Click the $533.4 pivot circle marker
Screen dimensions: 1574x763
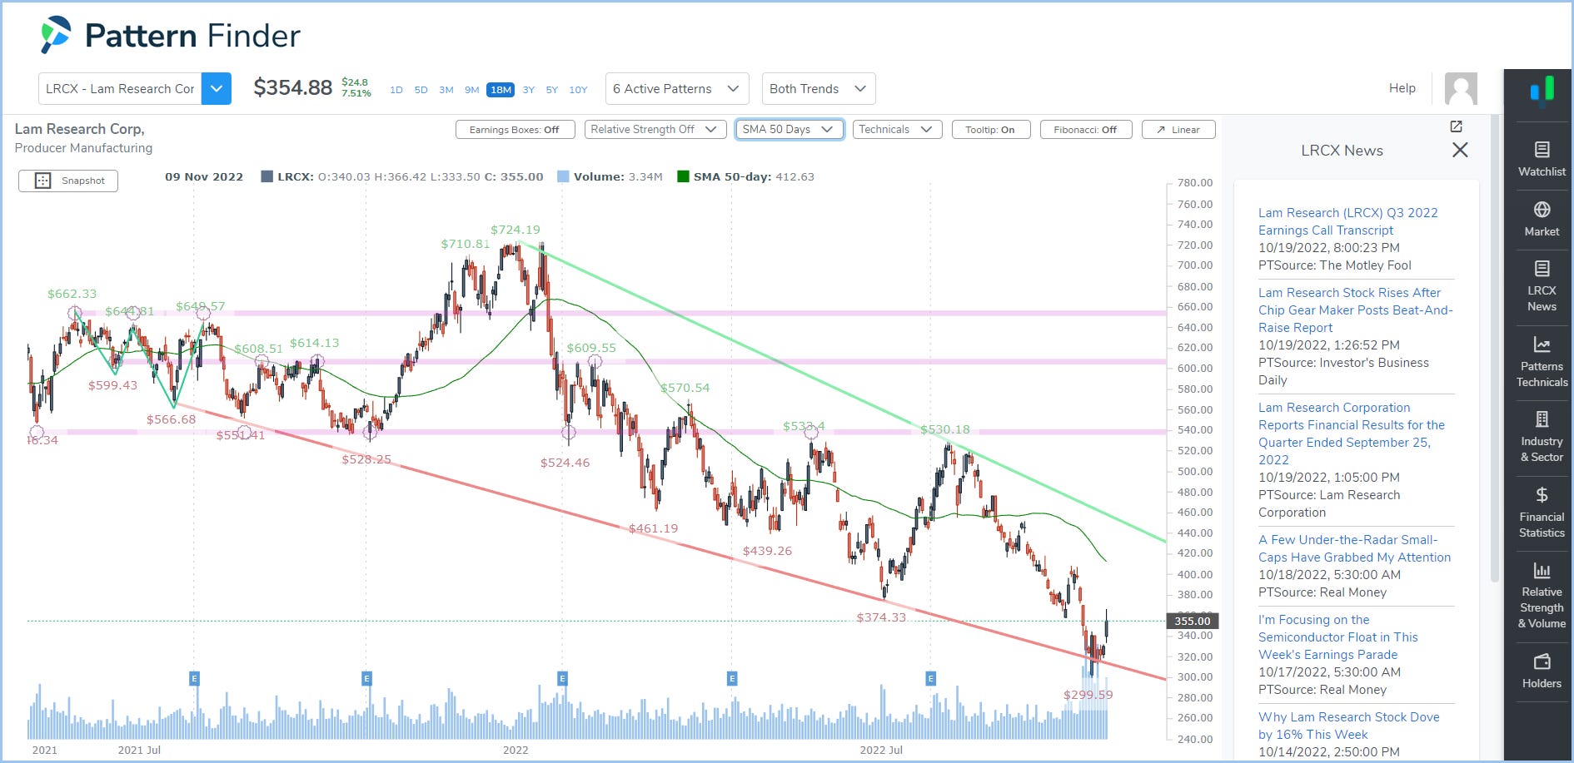click(x=811, y=432)
